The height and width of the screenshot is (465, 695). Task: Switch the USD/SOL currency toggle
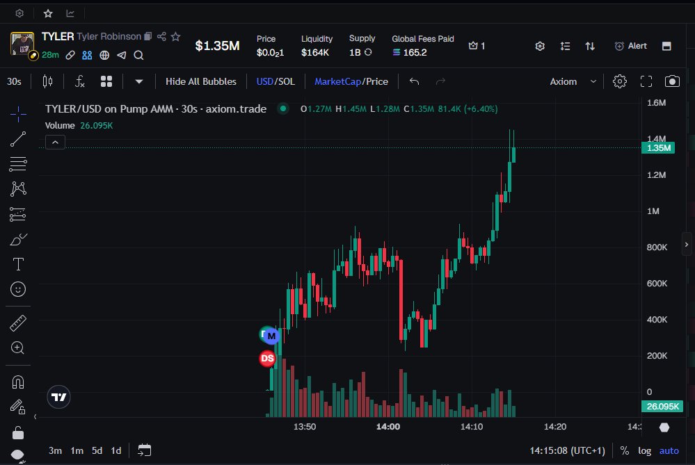[x=275, y=81]
